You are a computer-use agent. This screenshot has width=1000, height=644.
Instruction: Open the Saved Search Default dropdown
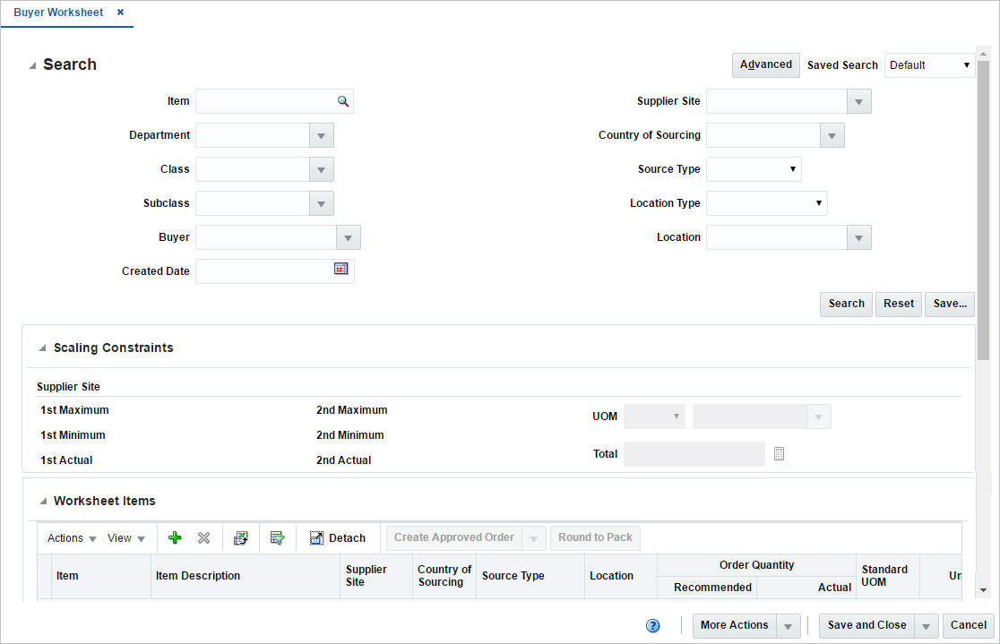click(x=929, y=65)
